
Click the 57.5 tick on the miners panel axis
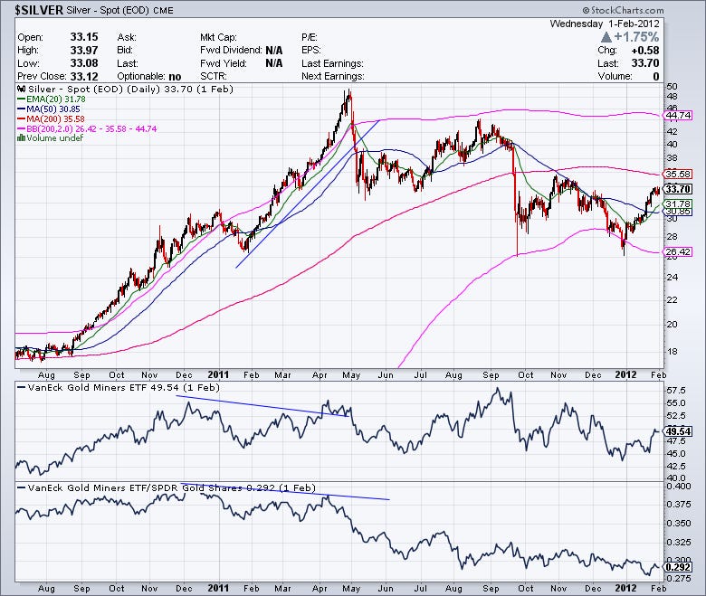676,391
